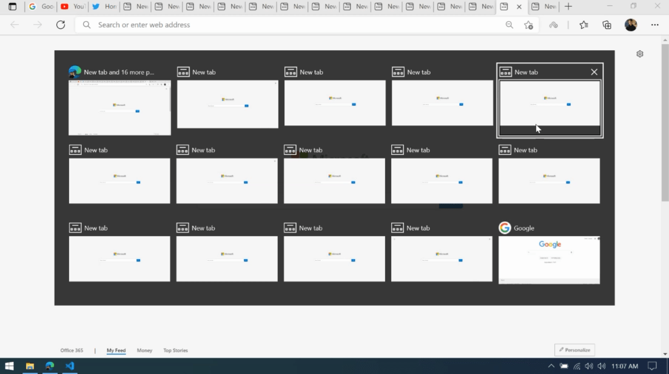Open the Top Stories feed tab
Viewport: 669px width, 374px height.
coord(175,350)
